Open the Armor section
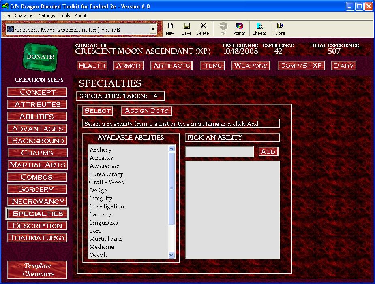The width and height of the screenshot is (375, 284). [x=129, y=66]
